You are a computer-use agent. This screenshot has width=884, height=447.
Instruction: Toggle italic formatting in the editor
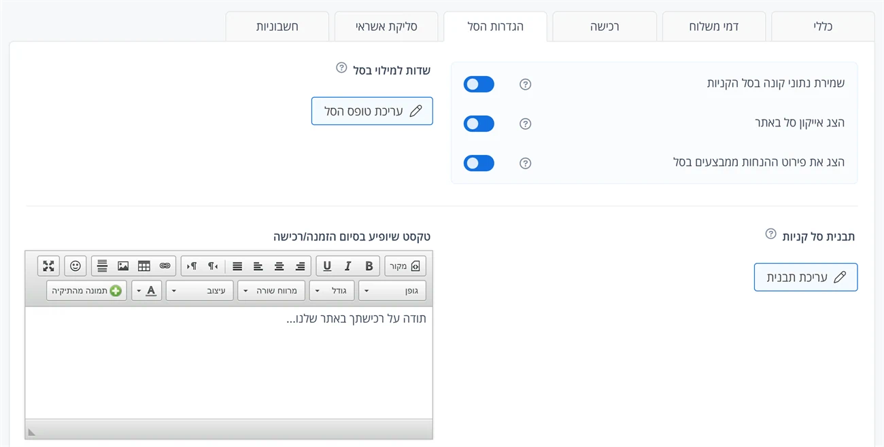(348, 266)
